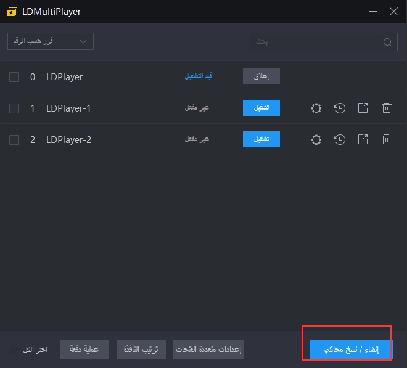Click غير مفعل status of LDPlayer-1

point(197,108)
